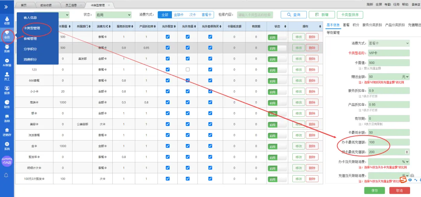
Task: Open the 积分 tab in the detail panel
Action: (356, 25)
